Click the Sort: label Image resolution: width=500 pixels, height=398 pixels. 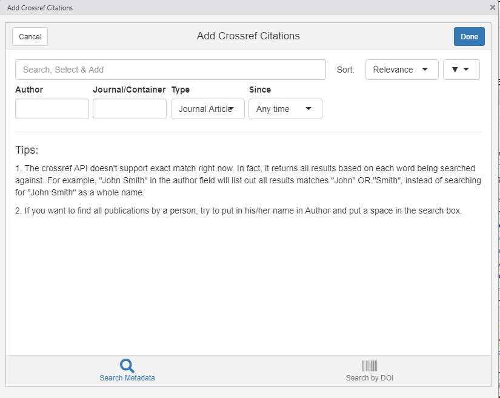pyautogui.click(x=345, y=70)
